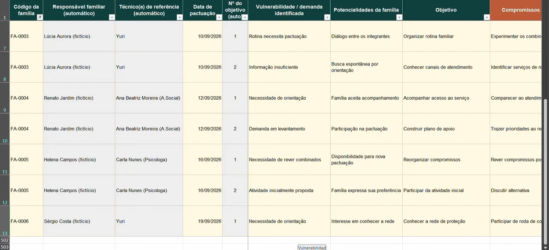Select the cell 'Conhecer a rede de proteção'
Image resolution: width=549 pixels, height=250 pixels.
tap(446, 221)
